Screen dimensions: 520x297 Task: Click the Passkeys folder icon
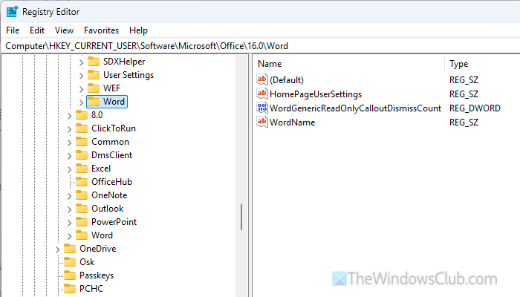tap(70, 275)
